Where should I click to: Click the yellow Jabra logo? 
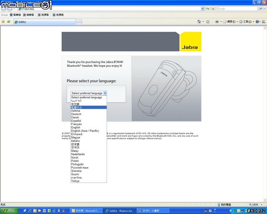(191, 41)
